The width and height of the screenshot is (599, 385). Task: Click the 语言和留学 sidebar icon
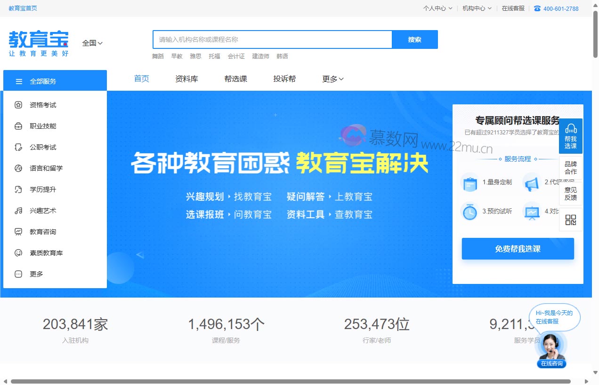[x=18, y=168]
